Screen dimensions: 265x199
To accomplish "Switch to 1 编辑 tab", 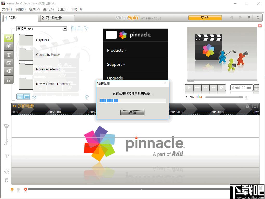I will [x=20, y=18].
